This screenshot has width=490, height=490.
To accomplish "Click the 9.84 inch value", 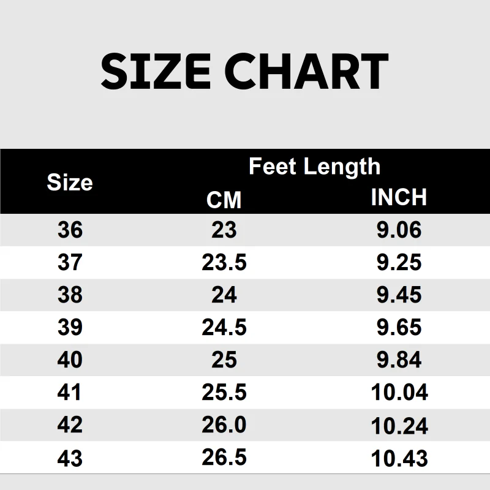I will click(399, 360).
